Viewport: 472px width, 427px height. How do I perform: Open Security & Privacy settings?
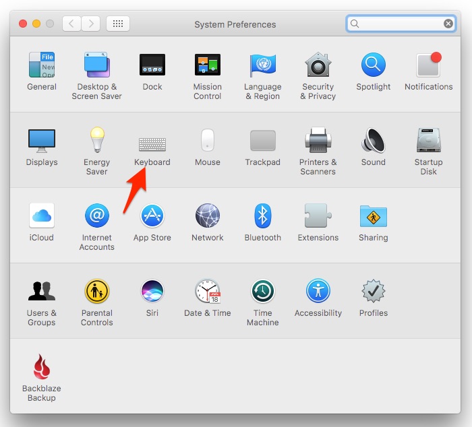click(318, 65)
